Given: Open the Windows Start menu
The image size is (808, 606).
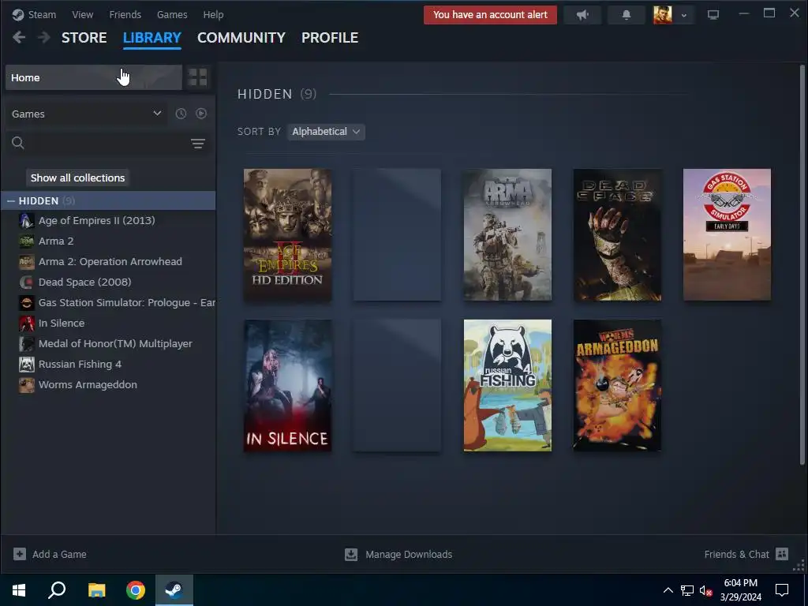Looking at the screenshot, I should tap(19, 590).
